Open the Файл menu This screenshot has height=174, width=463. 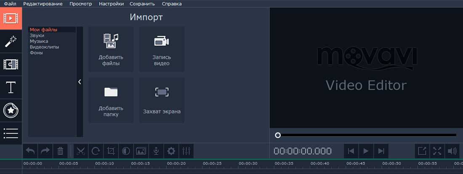[10, 4]
